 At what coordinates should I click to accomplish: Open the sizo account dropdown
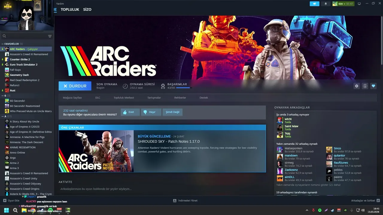tap(343, 4)
